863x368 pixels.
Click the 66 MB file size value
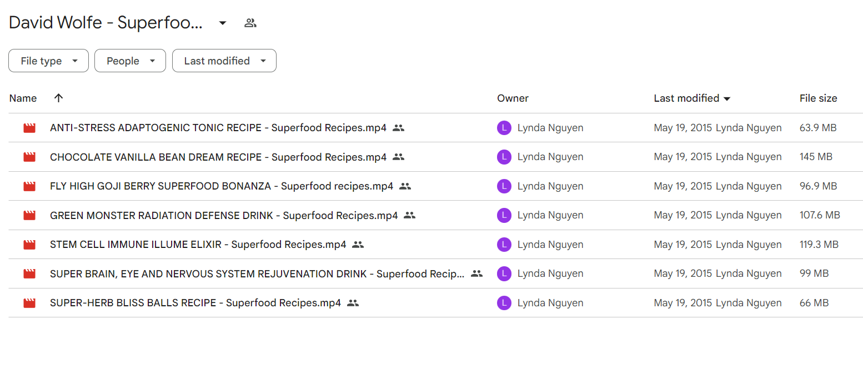[x=814, y=303]
